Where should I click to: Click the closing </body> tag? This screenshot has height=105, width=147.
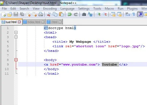point(51,69)
